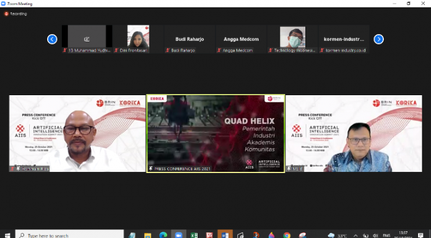The width and height of the screenshot is (431, 238).
Task: Open File Explorer from the taskbar
Action: [147, 235]
